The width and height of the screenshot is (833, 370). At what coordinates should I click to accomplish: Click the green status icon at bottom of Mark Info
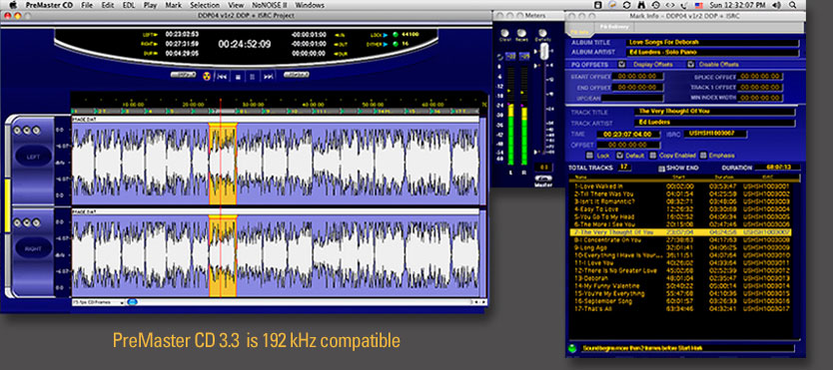pos(572,349)
